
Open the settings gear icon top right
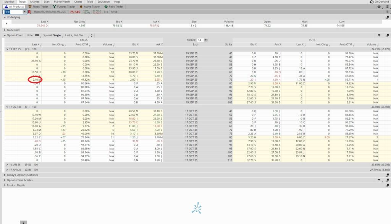[x=378, y=6]
